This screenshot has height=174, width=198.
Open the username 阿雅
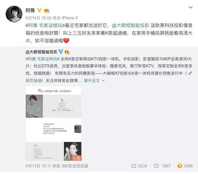point(30,10)
